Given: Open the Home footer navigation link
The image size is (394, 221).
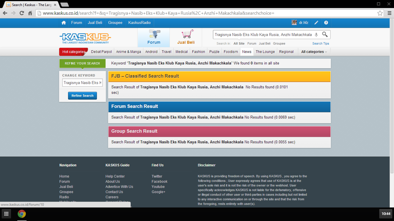Looking at the screenshot, I should (x=64, y=176).
